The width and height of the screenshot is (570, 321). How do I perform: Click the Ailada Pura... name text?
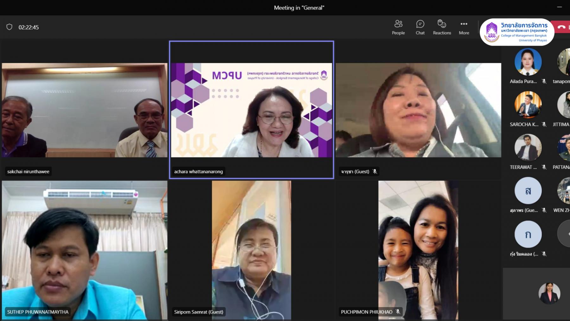[x=523, y=81]
